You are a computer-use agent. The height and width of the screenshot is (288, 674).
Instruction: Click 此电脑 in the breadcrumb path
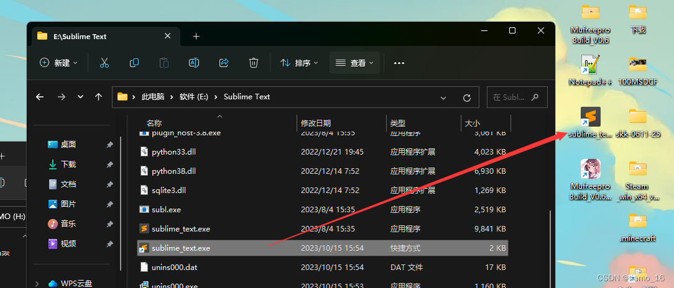point(153,97)
